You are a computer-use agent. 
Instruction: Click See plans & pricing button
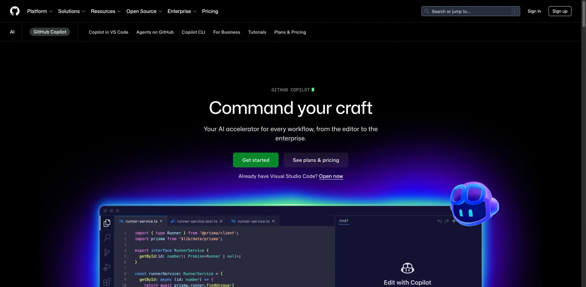point(316,160)
